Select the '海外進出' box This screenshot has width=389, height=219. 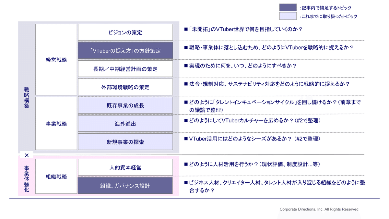pyautogui.click(x=125, y=124)
